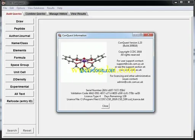Click the support@ccdc.cam.ac.uk email text

pos(130,64)
